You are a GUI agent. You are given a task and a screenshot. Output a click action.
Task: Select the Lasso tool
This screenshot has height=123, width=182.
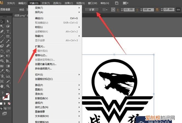coord(8,26)
